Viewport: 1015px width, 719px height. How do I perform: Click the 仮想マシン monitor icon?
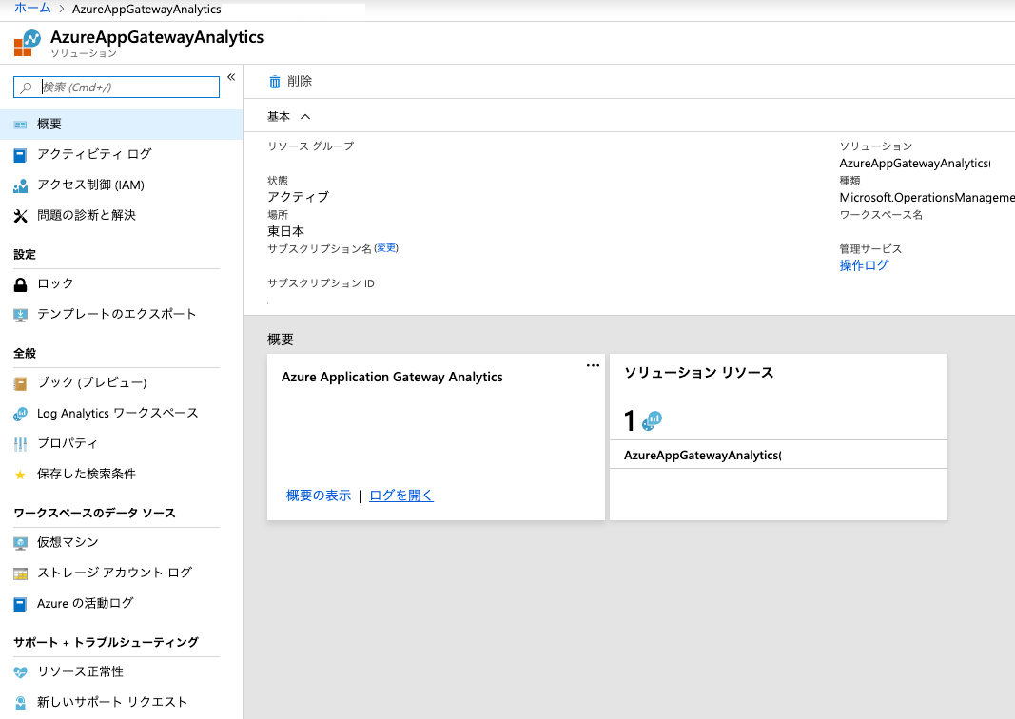[21, 544]
